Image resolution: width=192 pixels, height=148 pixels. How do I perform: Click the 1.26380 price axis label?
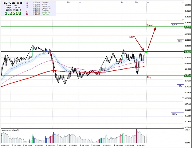[188, 17]
